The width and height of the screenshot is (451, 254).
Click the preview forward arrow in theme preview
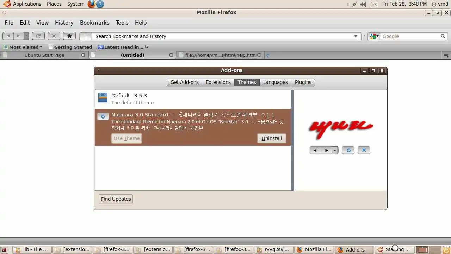(x=327, y=150)
